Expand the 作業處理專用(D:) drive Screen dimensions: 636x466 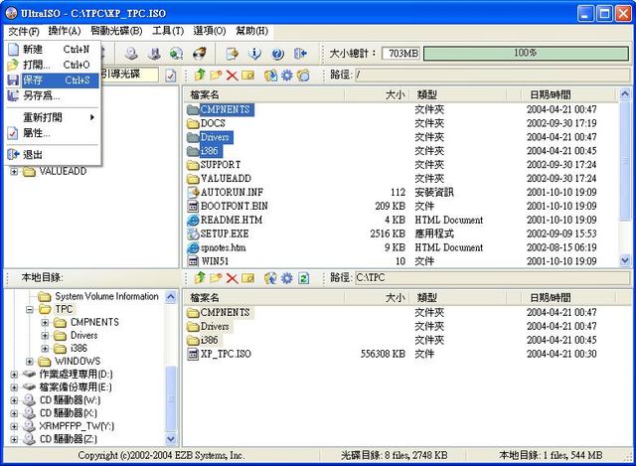[14, 375]
